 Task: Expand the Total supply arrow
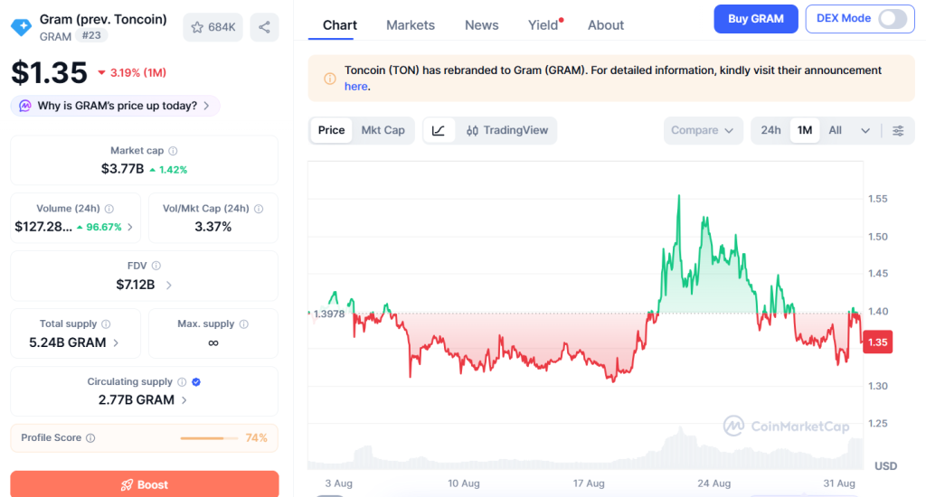(x=116, y=343)
